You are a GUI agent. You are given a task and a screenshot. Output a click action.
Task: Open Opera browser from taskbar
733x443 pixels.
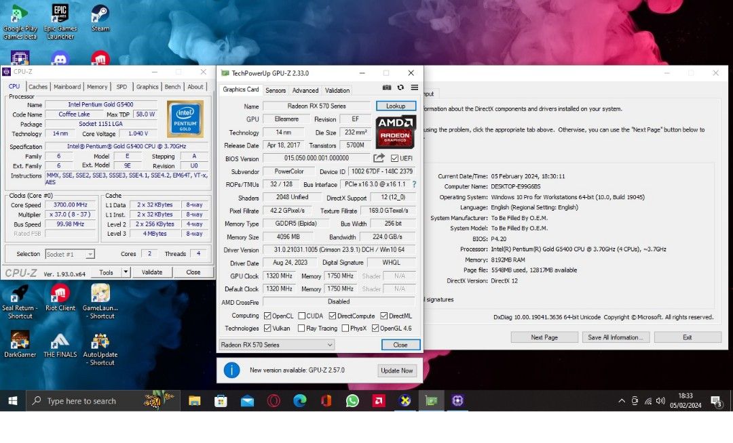click(x=274, y=400)
